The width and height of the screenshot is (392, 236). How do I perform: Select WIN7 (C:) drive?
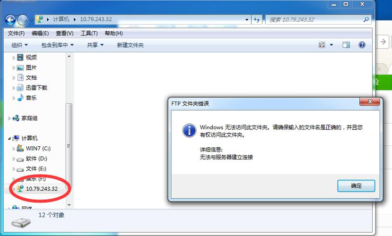coord(38,148)
